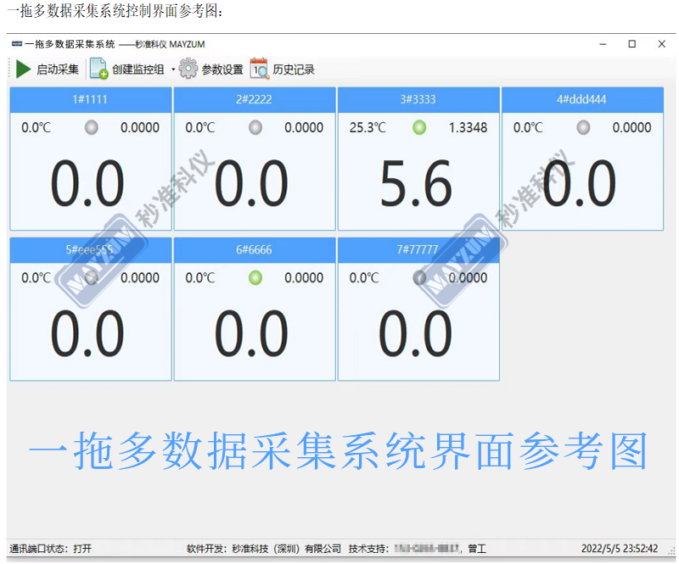
Task: Expand the dropdown arrow beside 创建监控组
Action: click(x=172, y=70)
